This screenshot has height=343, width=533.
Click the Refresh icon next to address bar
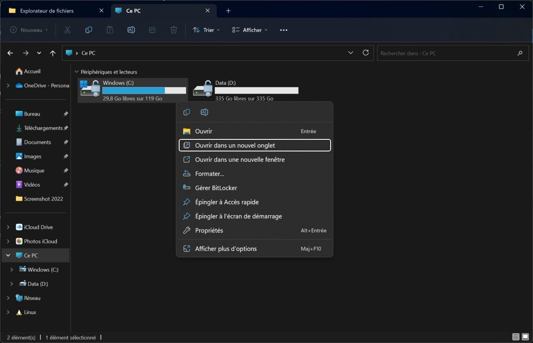click(366, 53)
